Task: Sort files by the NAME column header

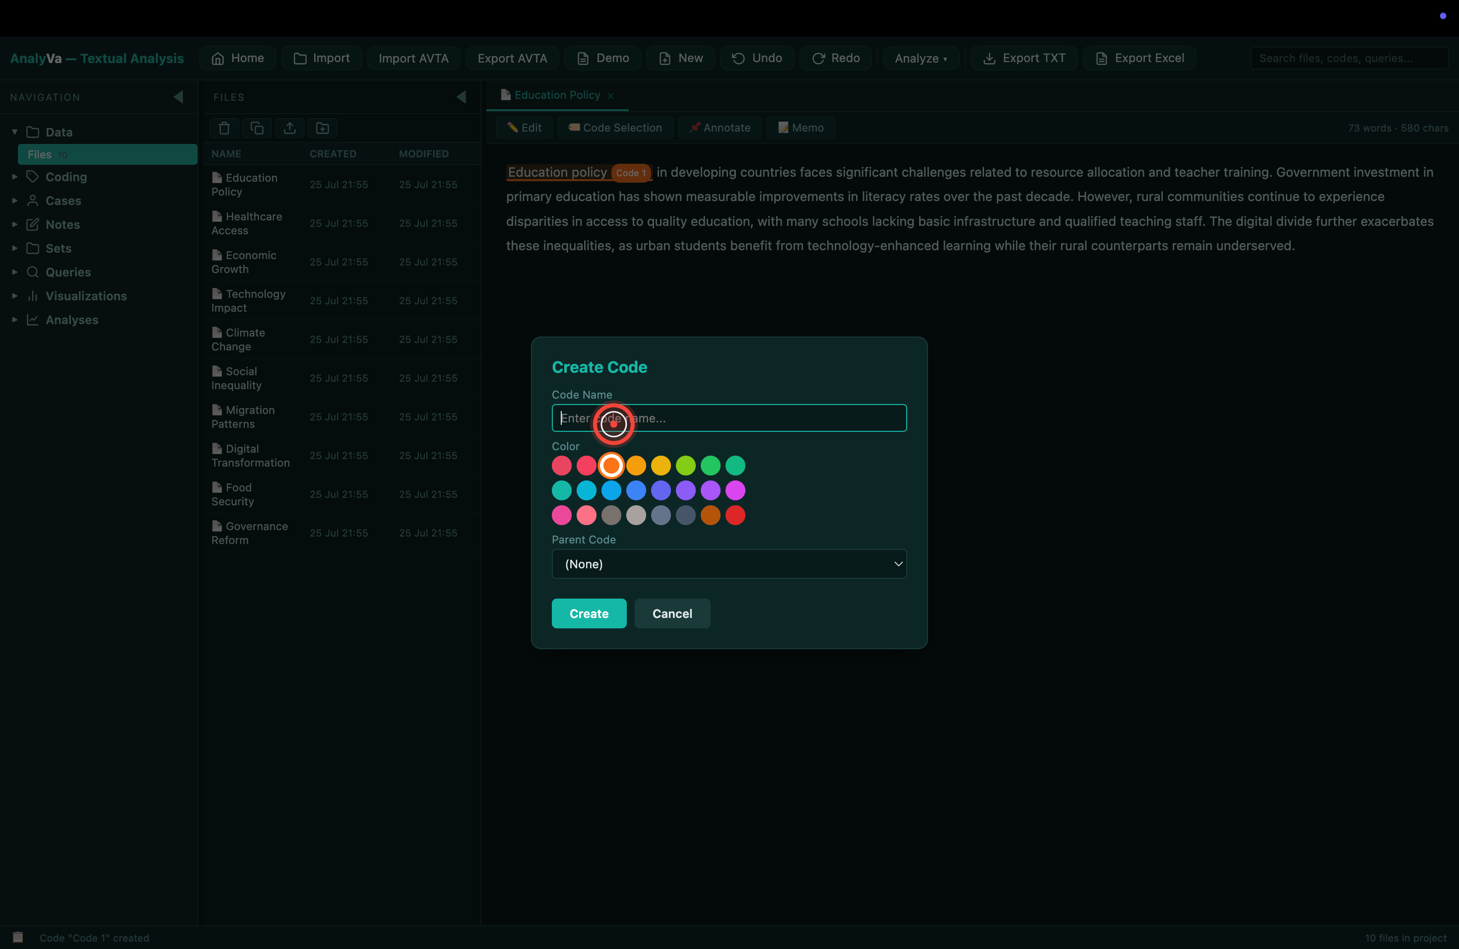Action: click(226, 154)
